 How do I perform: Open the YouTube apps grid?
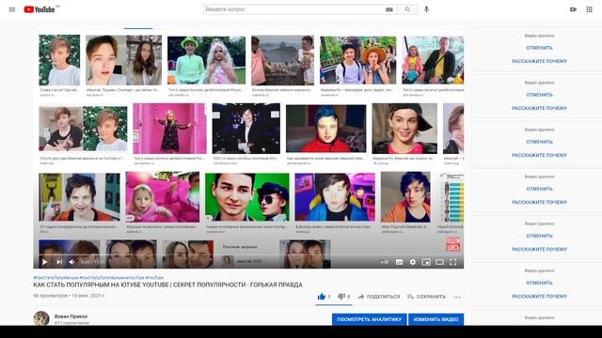590,9
